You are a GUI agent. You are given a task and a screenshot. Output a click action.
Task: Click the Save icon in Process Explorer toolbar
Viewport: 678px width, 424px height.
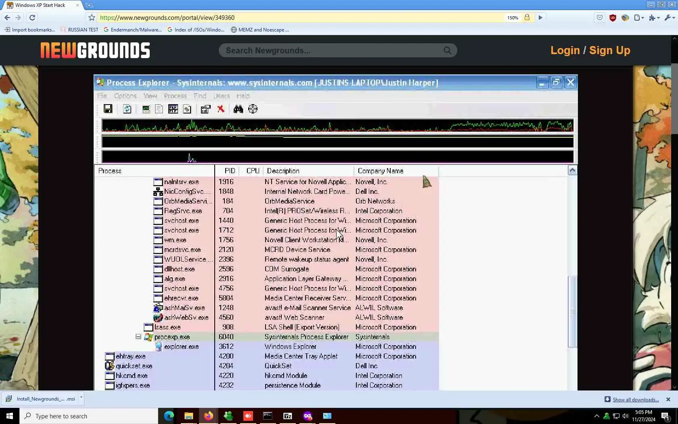(x=108, y=109)
